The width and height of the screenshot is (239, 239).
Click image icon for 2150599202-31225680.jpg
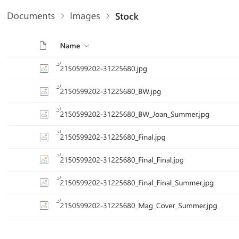pyautogui.click(x=44, y=69)
